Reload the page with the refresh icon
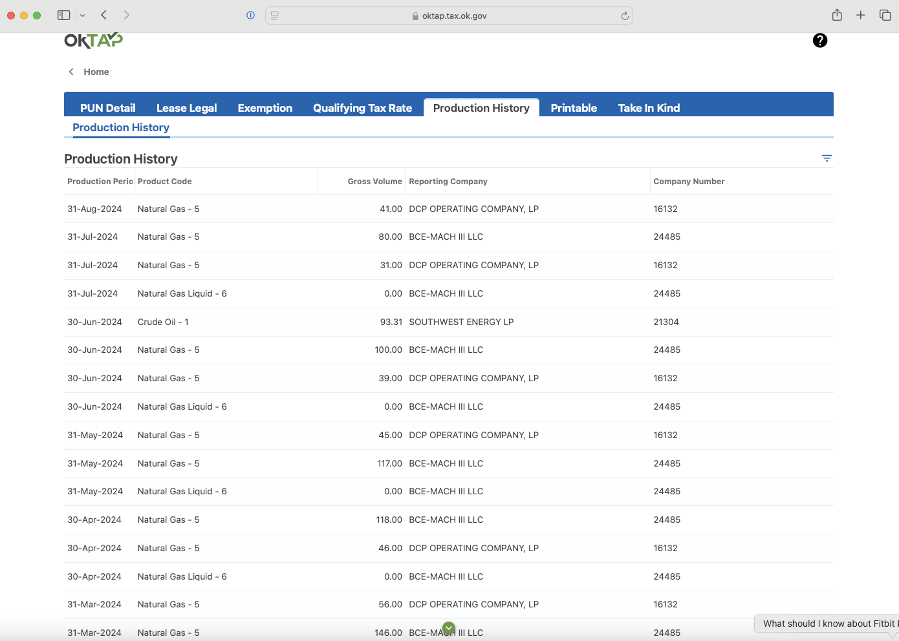This screenshot has width=899, height=641. click(x=625, y=16)
